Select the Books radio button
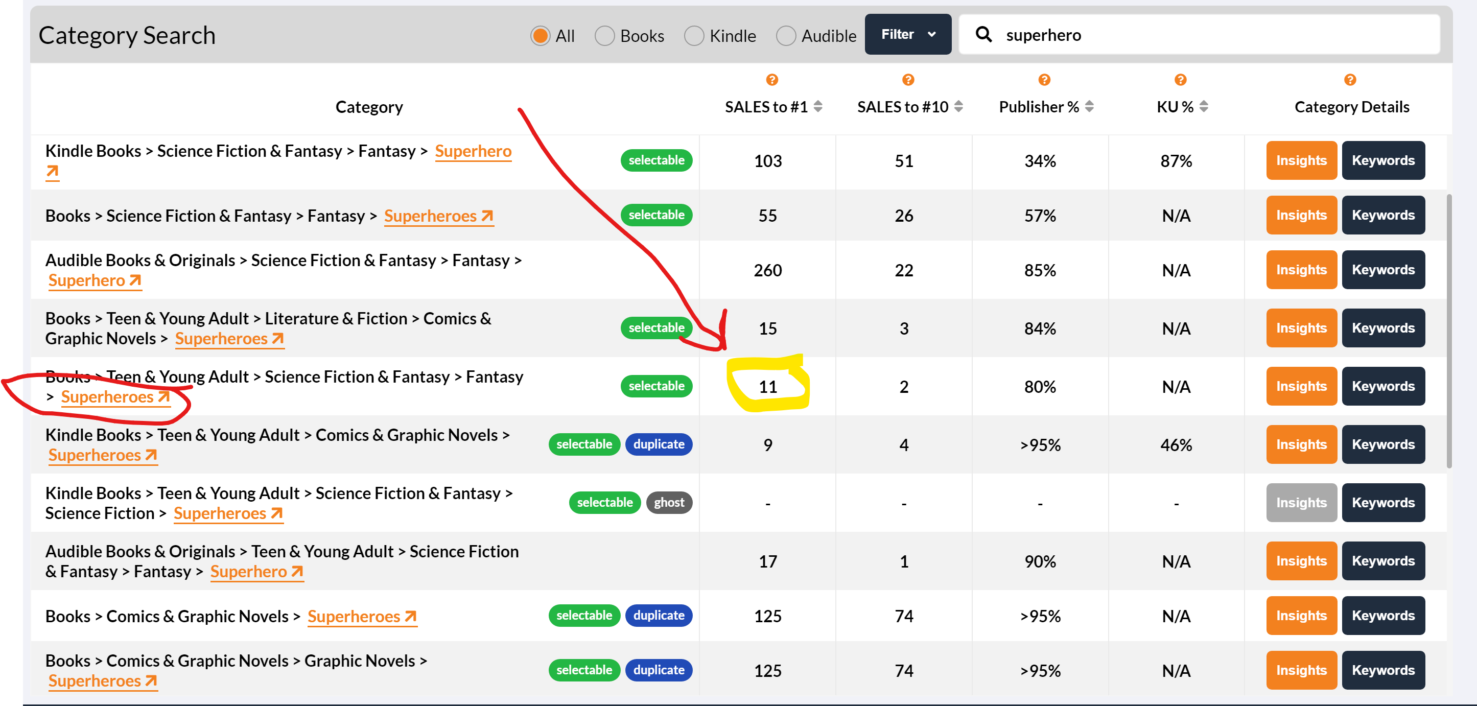 click(604, 36)
